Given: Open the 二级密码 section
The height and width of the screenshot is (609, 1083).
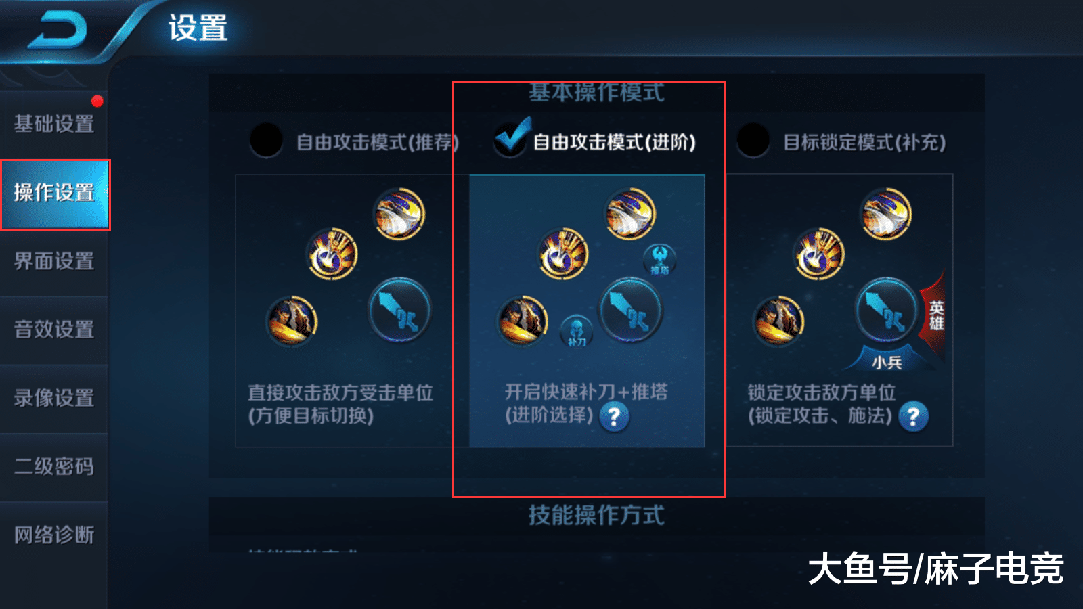Looking at the screenshot, I should pyautogui.click(x=54, y=467).
